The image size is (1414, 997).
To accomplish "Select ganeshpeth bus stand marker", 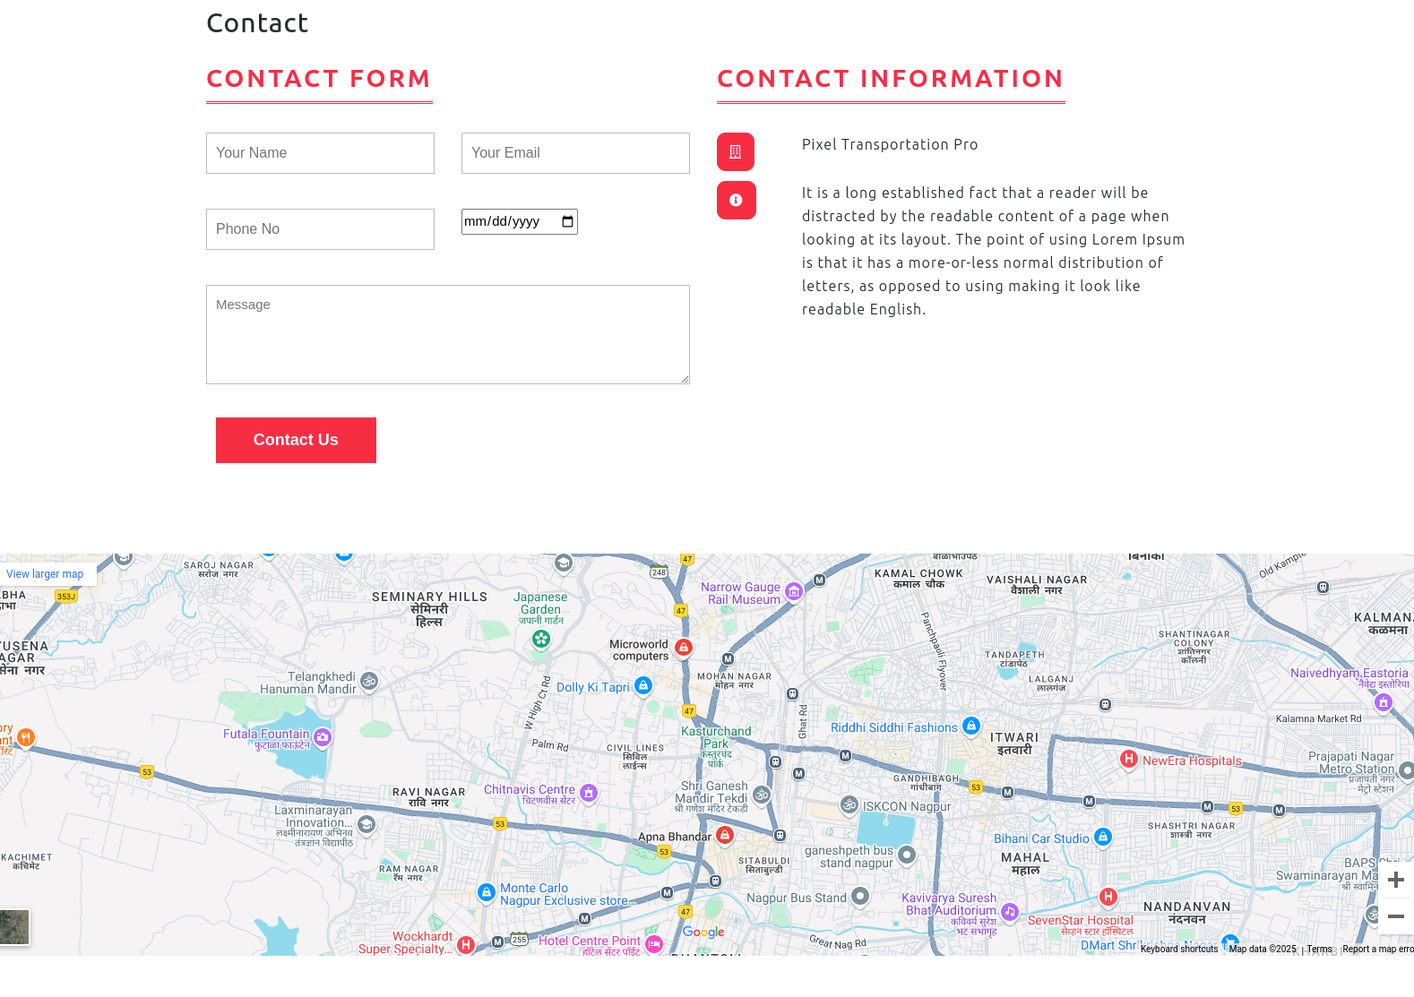I will [x=907, y=855].
